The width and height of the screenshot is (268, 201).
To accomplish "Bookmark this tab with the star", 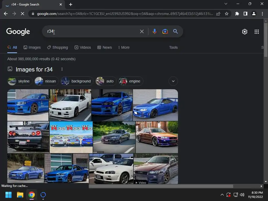I will (227, 14).
